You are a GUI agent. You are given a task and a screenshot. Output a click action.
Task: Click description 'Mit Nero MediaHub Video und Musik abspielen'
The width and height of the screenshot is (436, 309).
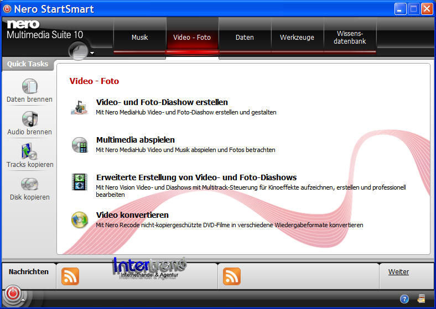(x=185, y=150)
